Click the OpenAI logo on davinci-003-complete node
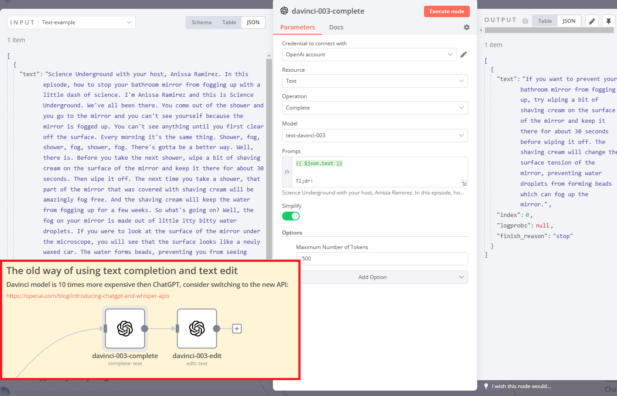Screen dimensions: 617x396 coord(125,329)
